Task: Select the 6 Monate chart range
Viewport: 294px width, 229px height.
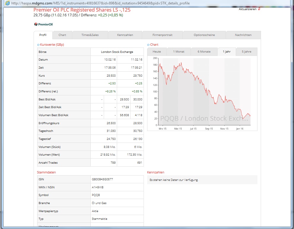Action: pos(204,51)
